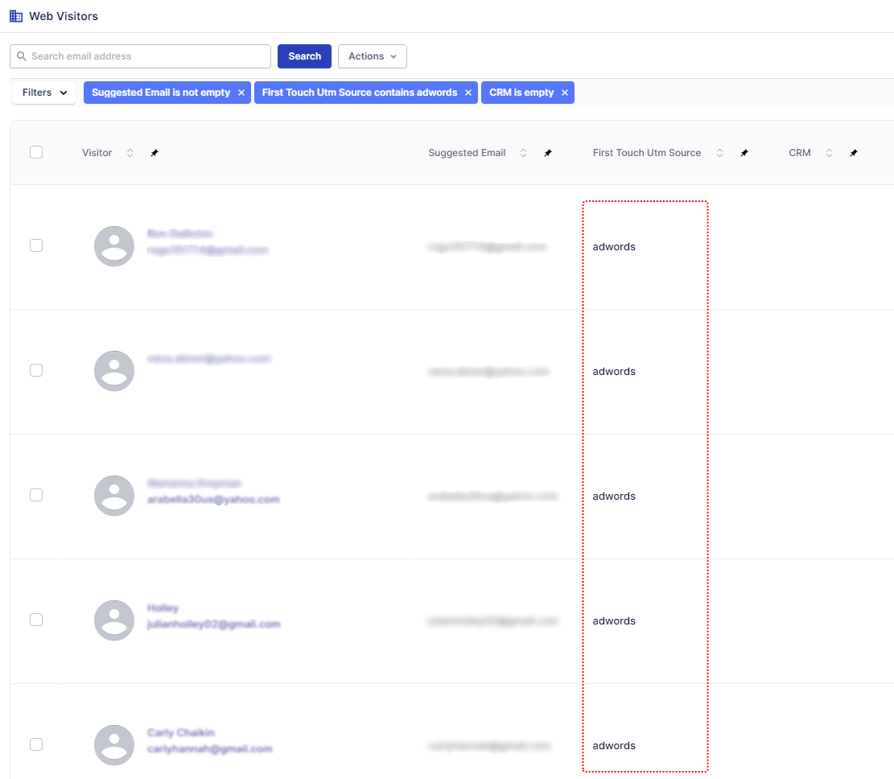Click avatar of the second visitor row
Screen dimensions: 894x779
point(114,371)
